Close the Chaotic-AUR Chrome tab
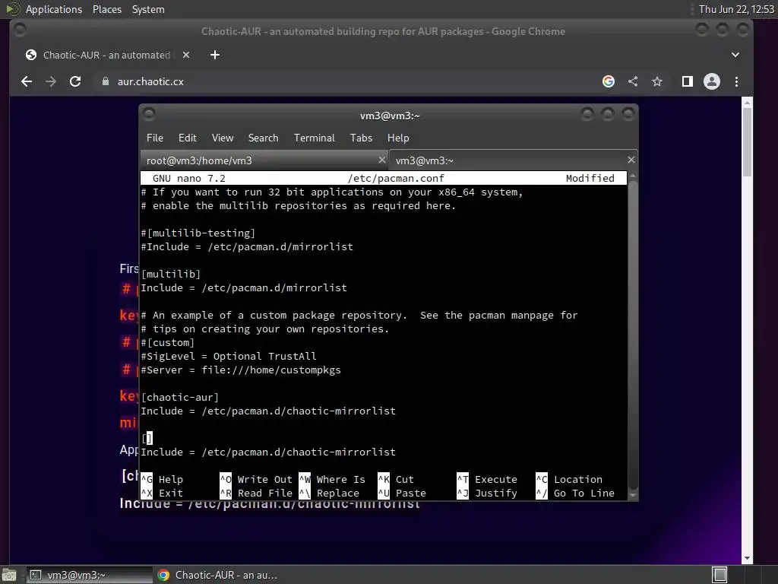Viewport: 778px width, 584px height. click(x=186, y=55)
